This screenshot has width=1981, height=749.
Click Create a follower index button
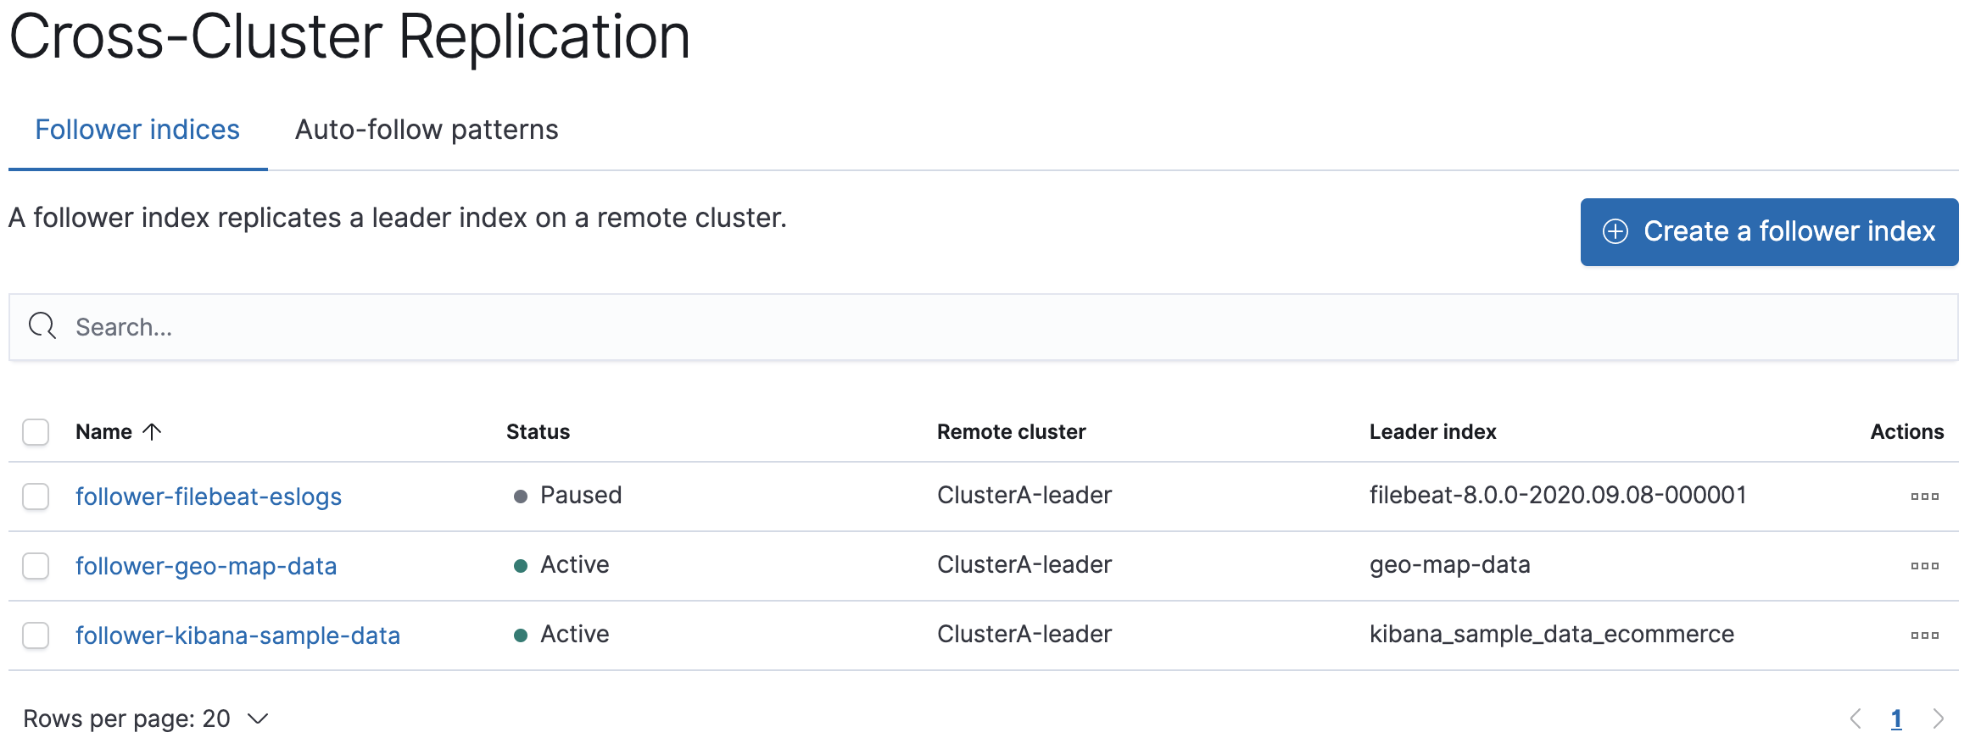1769,231
